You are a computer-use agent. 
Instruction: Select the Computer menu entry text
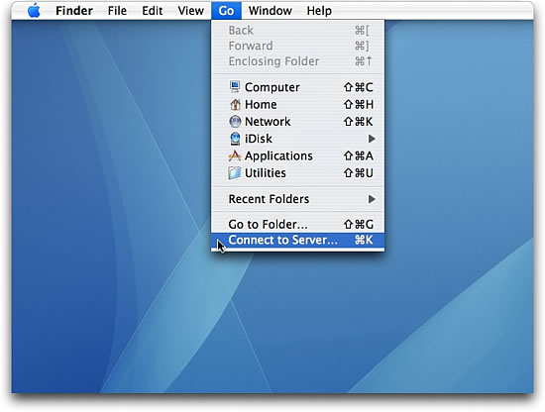(x=272, y=87)
